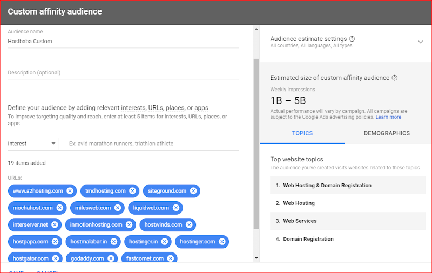Remove the tmdhosting.com URL chip

[132, 191]
